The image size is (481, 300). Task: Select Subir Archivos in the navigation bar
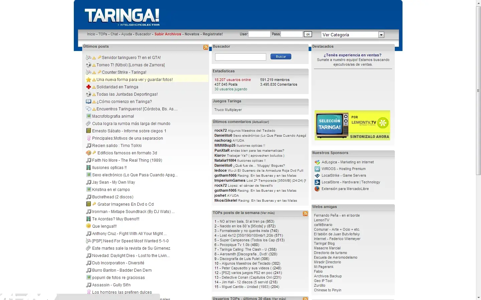[x=168, y=34]
